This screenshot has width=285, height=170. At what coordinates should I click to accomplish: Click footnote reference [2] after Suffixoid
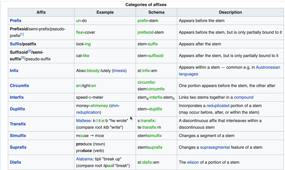click(x=29, y=51)
